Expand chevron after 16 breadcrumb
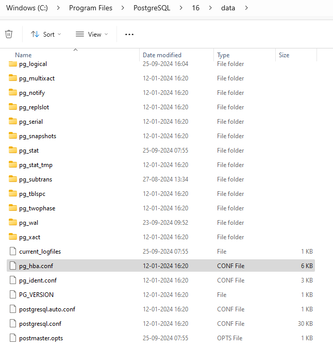The image size is (333, 348). click(x=210, y=8)
